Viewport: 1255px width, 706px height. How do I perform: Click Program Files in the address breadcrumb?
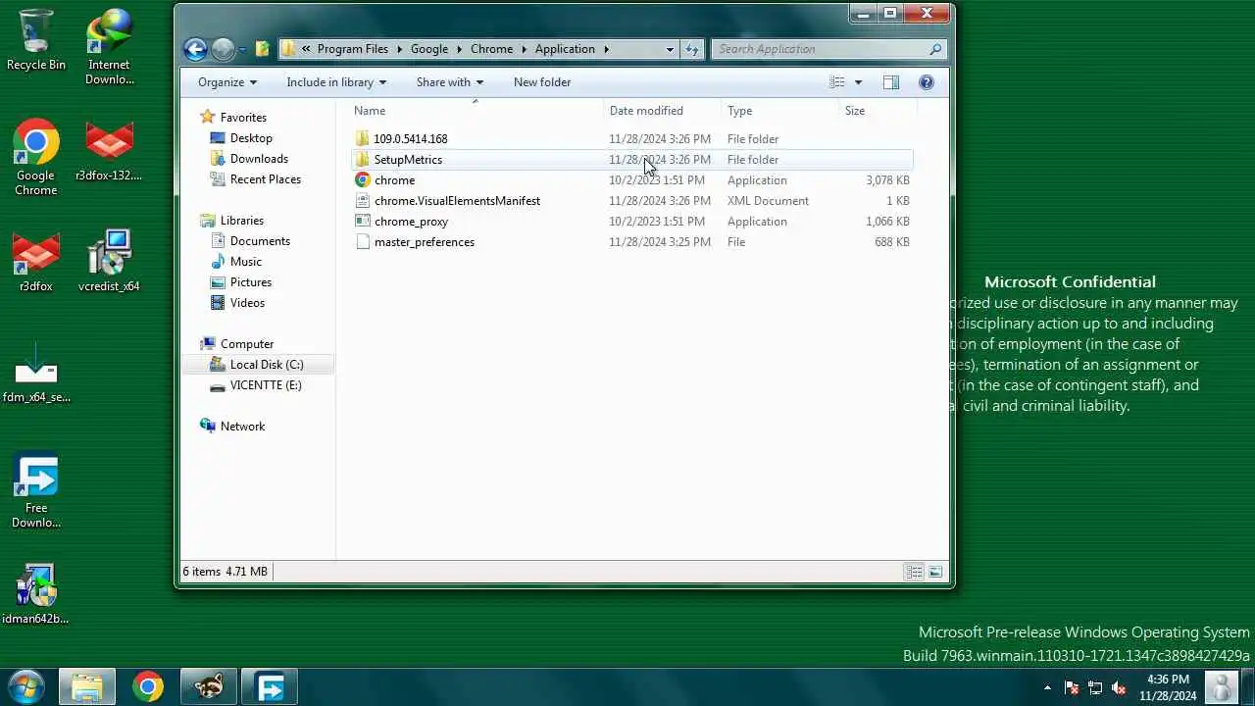352,49
